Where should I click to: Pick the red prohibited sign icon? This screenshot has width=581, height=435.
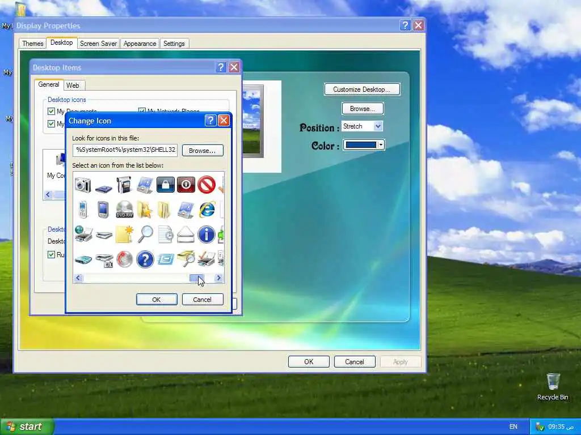coord(207,185)
